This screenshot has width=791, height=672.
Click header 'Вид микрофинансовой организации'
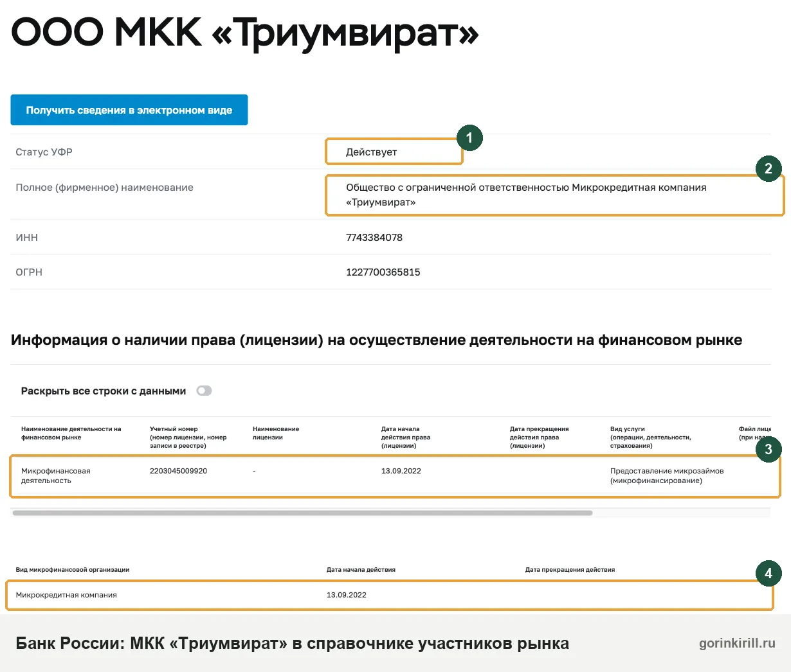pos(73,570)
